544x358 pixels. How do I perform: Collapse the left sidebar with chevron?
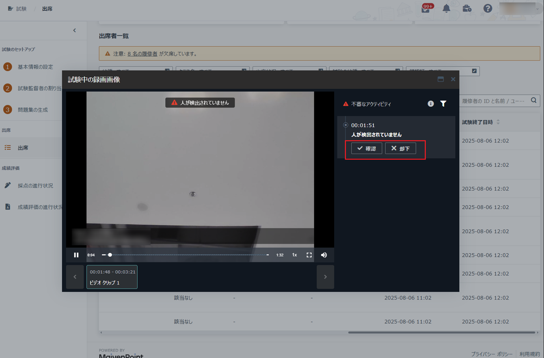pos(74,30)
